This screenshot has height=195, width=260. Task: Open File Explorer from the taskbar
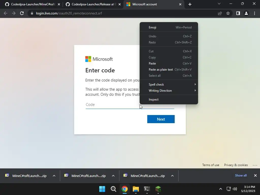(x=136, y=189)
